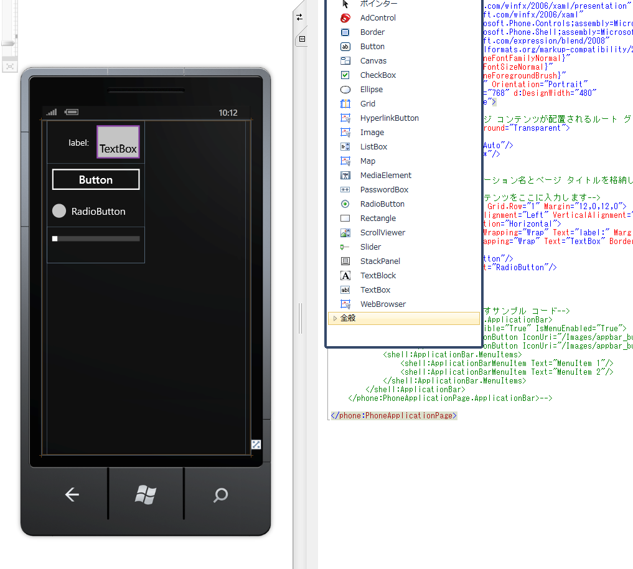Image resolution: width=633 pixels, height=569 pixels.
Task: Expand the 全般 section in the toolbox
Action: pos(345,317)
